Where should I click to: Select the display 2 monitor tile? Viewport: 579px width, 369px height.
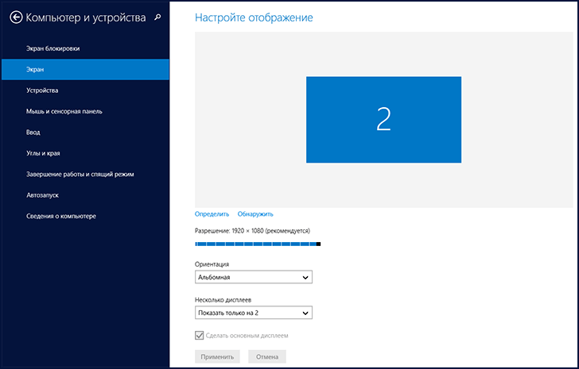[x=383, y=120]
